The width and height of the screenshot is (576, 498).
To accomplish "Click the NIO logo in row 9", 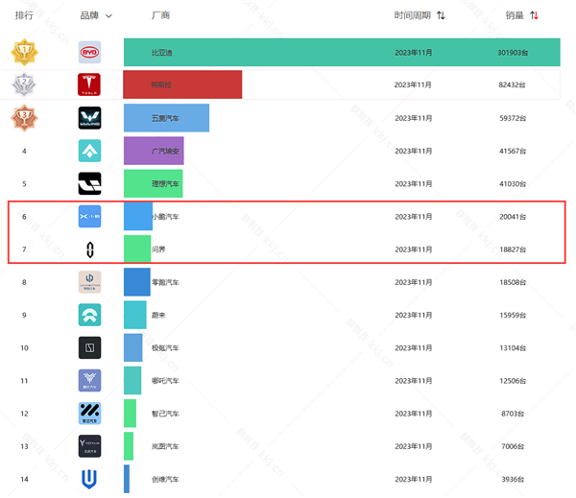I will [89, 315].
